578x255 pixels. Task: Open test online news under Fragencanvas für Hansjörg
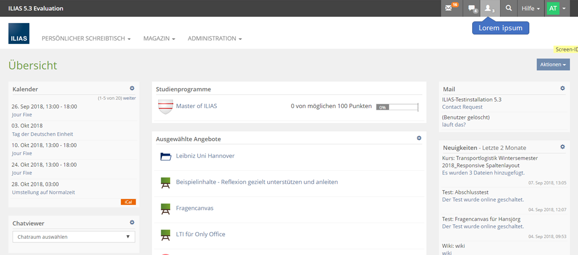tap(483, 227)
